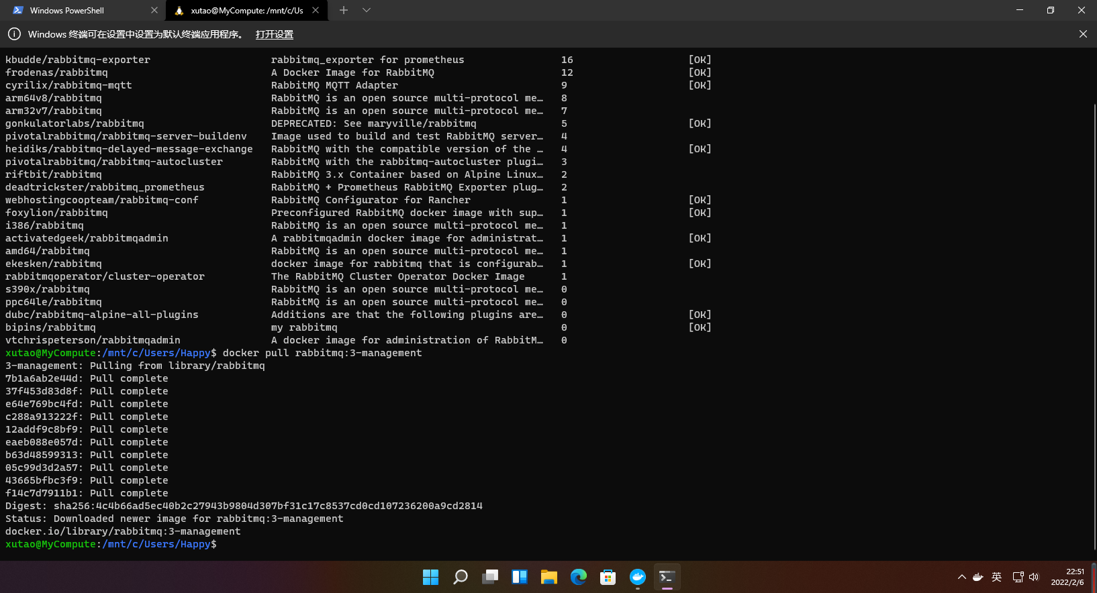Click the Windows Terminal taskbar icon
The width and height of the screenshot is (1097, 593).
[667, 577]
